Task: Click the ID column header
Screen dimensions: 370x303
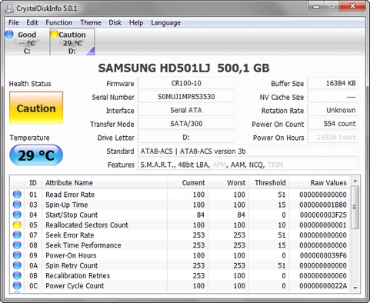Action: (33, 182)
